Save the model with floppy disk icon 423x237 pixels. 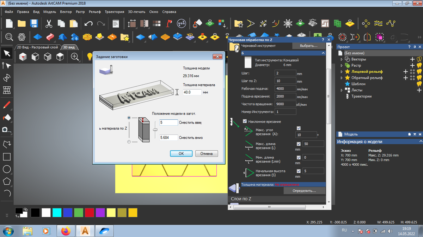[x=34, y=24]
